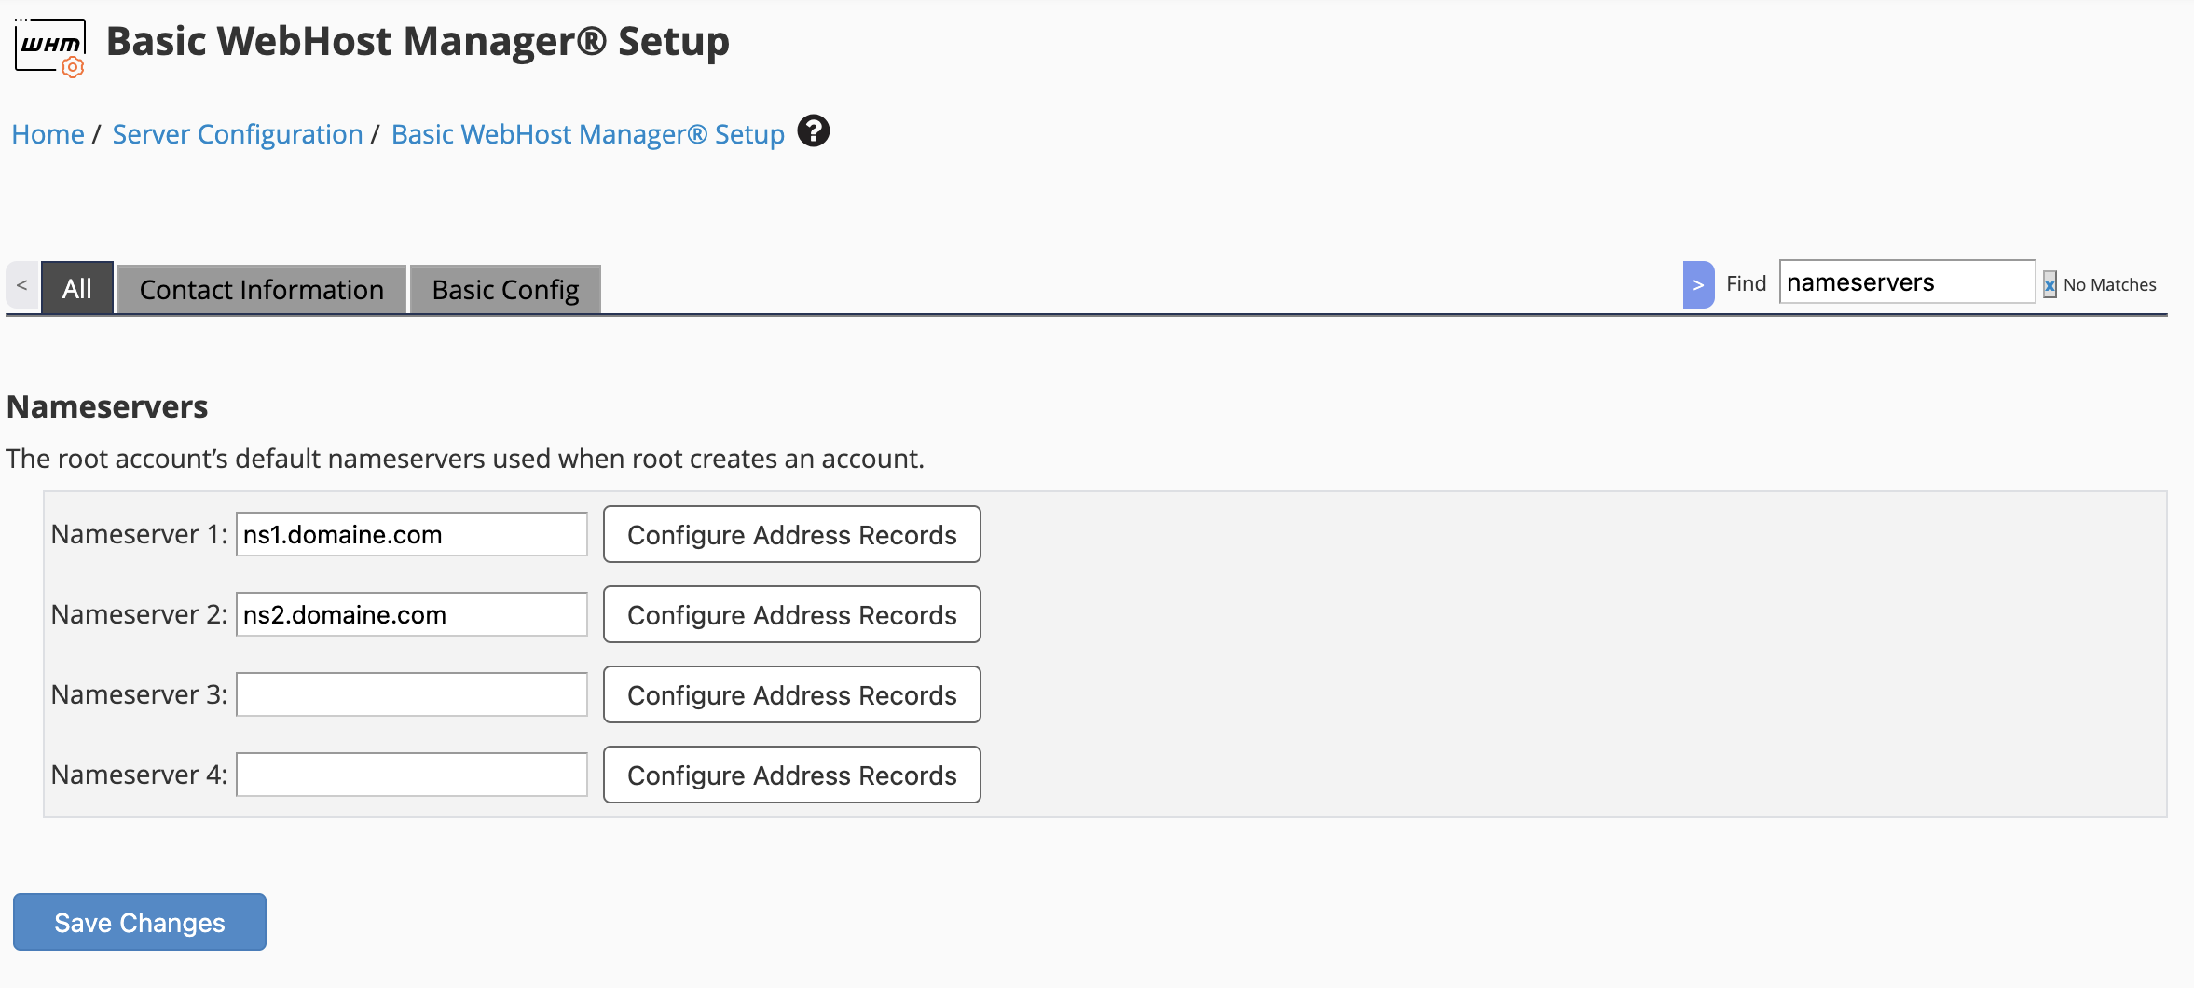The image size is (2194, 988).
Task: Focus the empty Nameserver 4 field
Action: pos(412,775)
